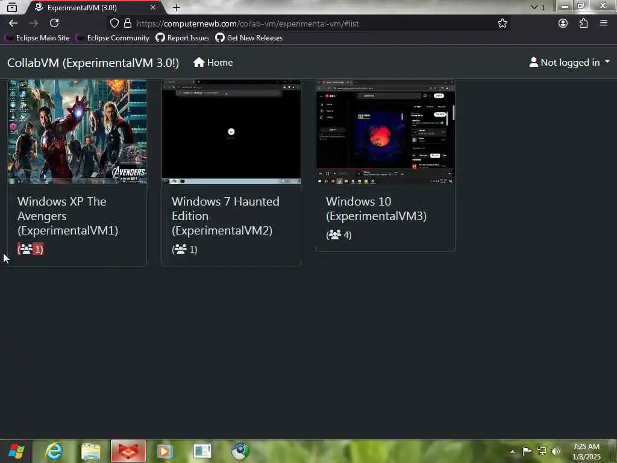Click the disabled forward arrow in the toolbar
The height and width of the screenshot is (463, 617).
(34, 24)
